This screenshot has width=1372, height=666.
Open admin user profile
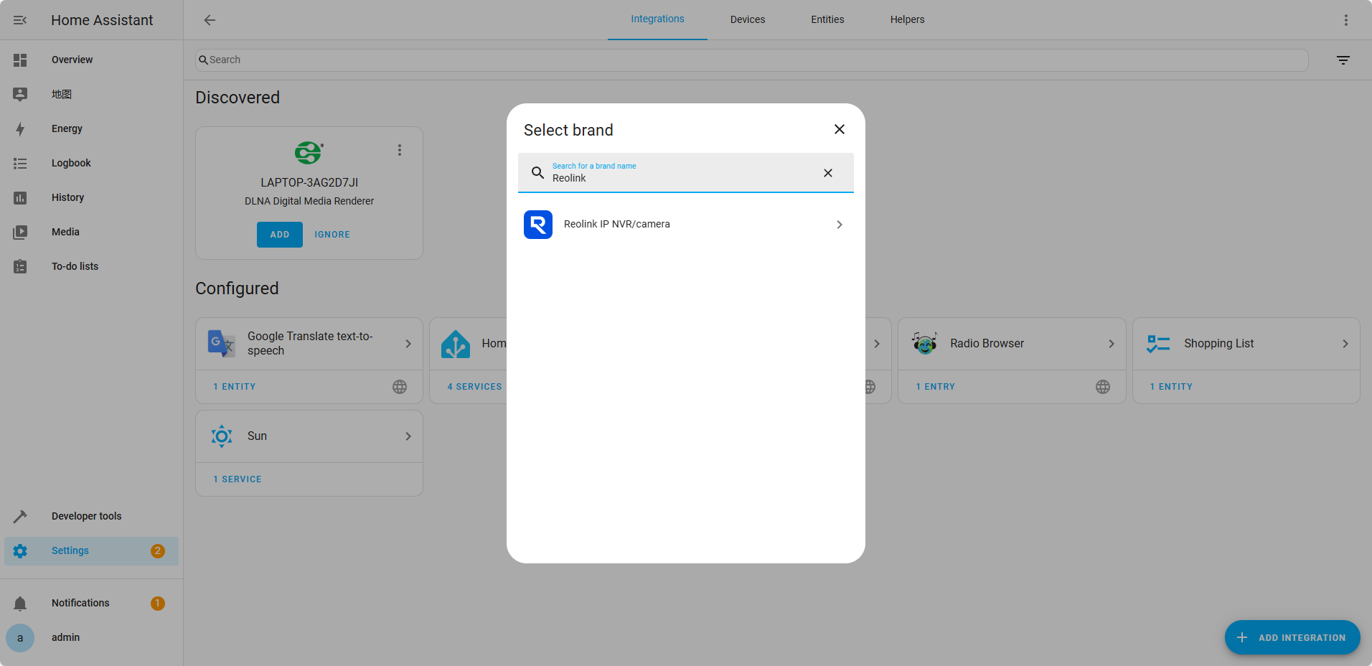click(91, 637)
